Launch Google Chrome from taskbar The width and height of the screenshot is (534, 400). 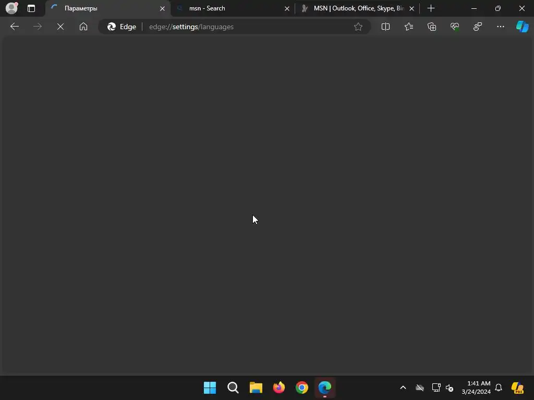(302, 387)
